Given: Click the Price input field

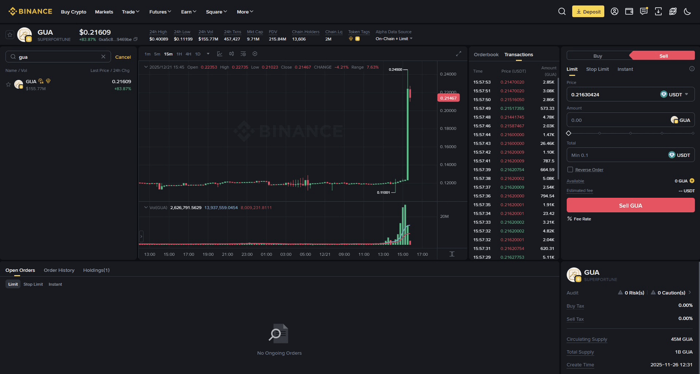Looking at the screenshot, I should tap(630, 94).
